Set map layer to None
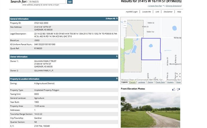The width and height of the screenshot is (207, 128). [178, 82]
